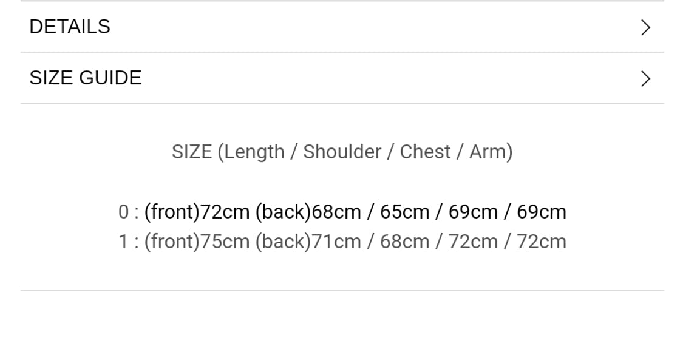The height and width of the screenshot is (349, 683).
Task: Click the chevron arrow beside DETAILS
Action: (x=645, y=27)
